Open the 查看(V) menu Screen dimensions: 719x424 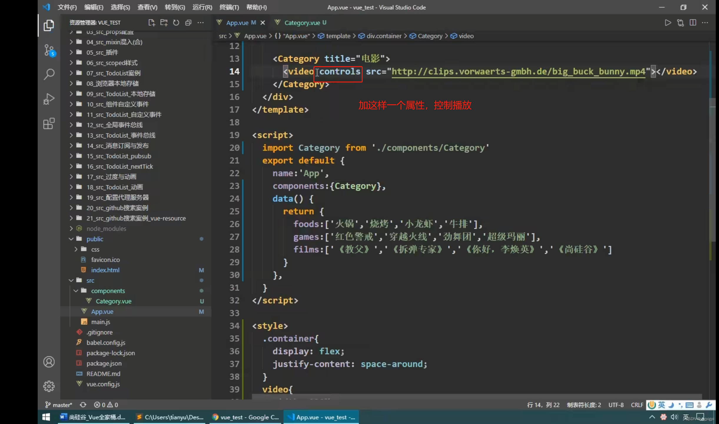[147, 7]
